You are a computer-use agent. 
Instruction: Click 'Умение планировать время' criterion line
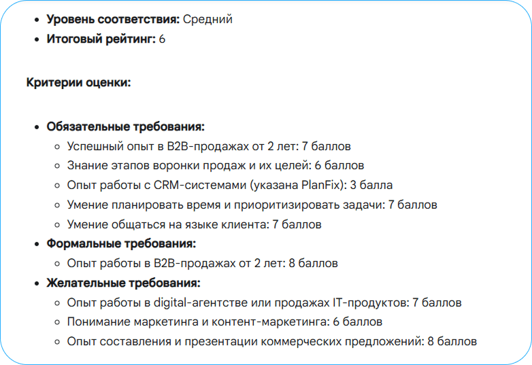252,205
